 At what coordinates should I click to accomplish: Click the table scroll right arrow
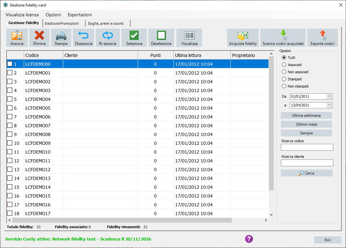click(266, 220)
